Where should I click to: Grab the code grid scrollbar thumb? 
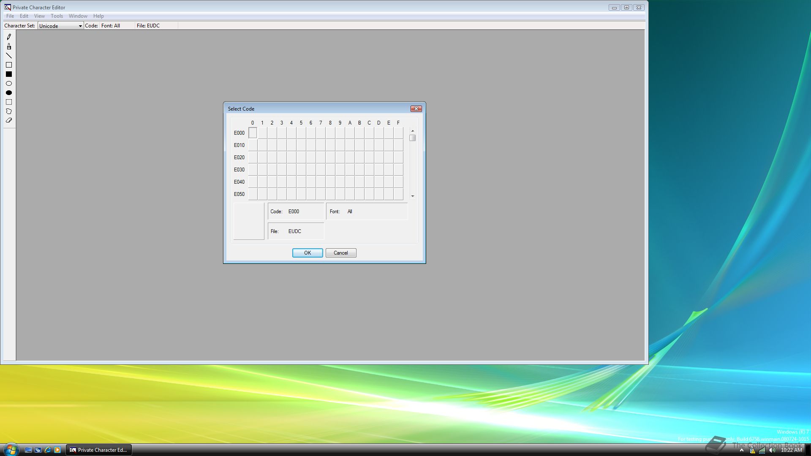(413, 138)
